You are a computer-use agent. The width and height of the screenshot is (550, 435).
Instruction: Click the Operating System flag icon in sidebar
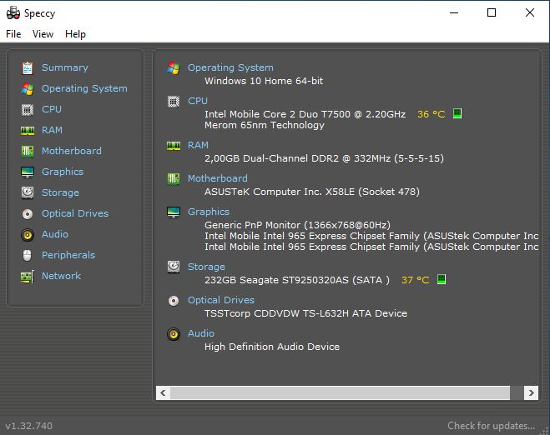tap(28, 88)
